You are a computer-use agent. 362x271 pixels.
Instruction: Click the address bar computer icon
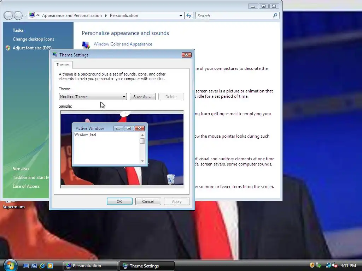(32, 16)
